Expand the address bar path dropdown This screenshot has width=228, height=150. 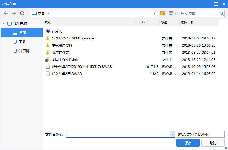point(154,13)
